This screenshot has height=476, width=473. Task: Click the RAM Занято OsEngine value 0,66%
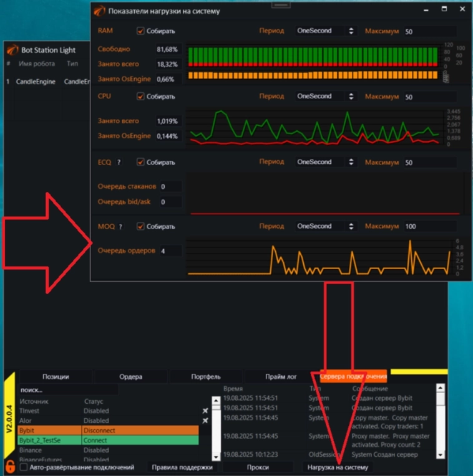(168, 79)
